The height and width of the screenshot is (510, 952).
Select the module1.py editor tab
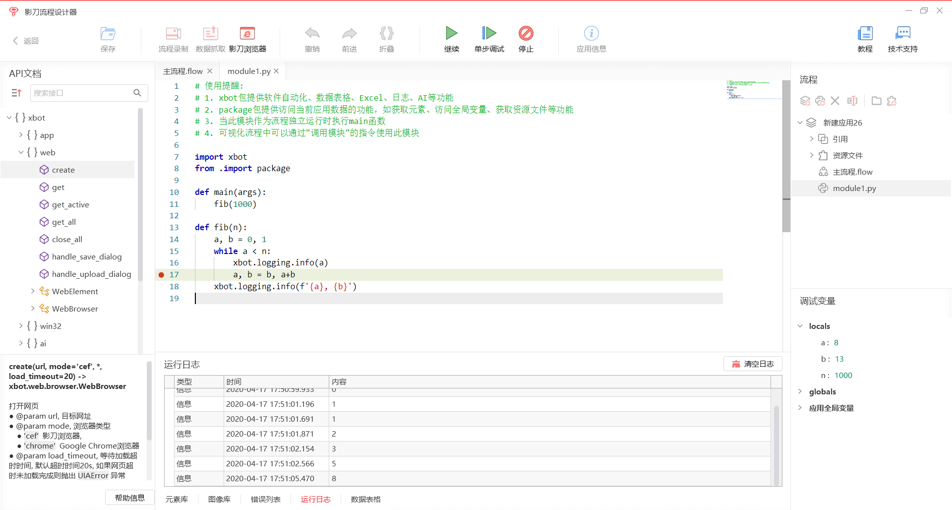click(x=249, y=71)
